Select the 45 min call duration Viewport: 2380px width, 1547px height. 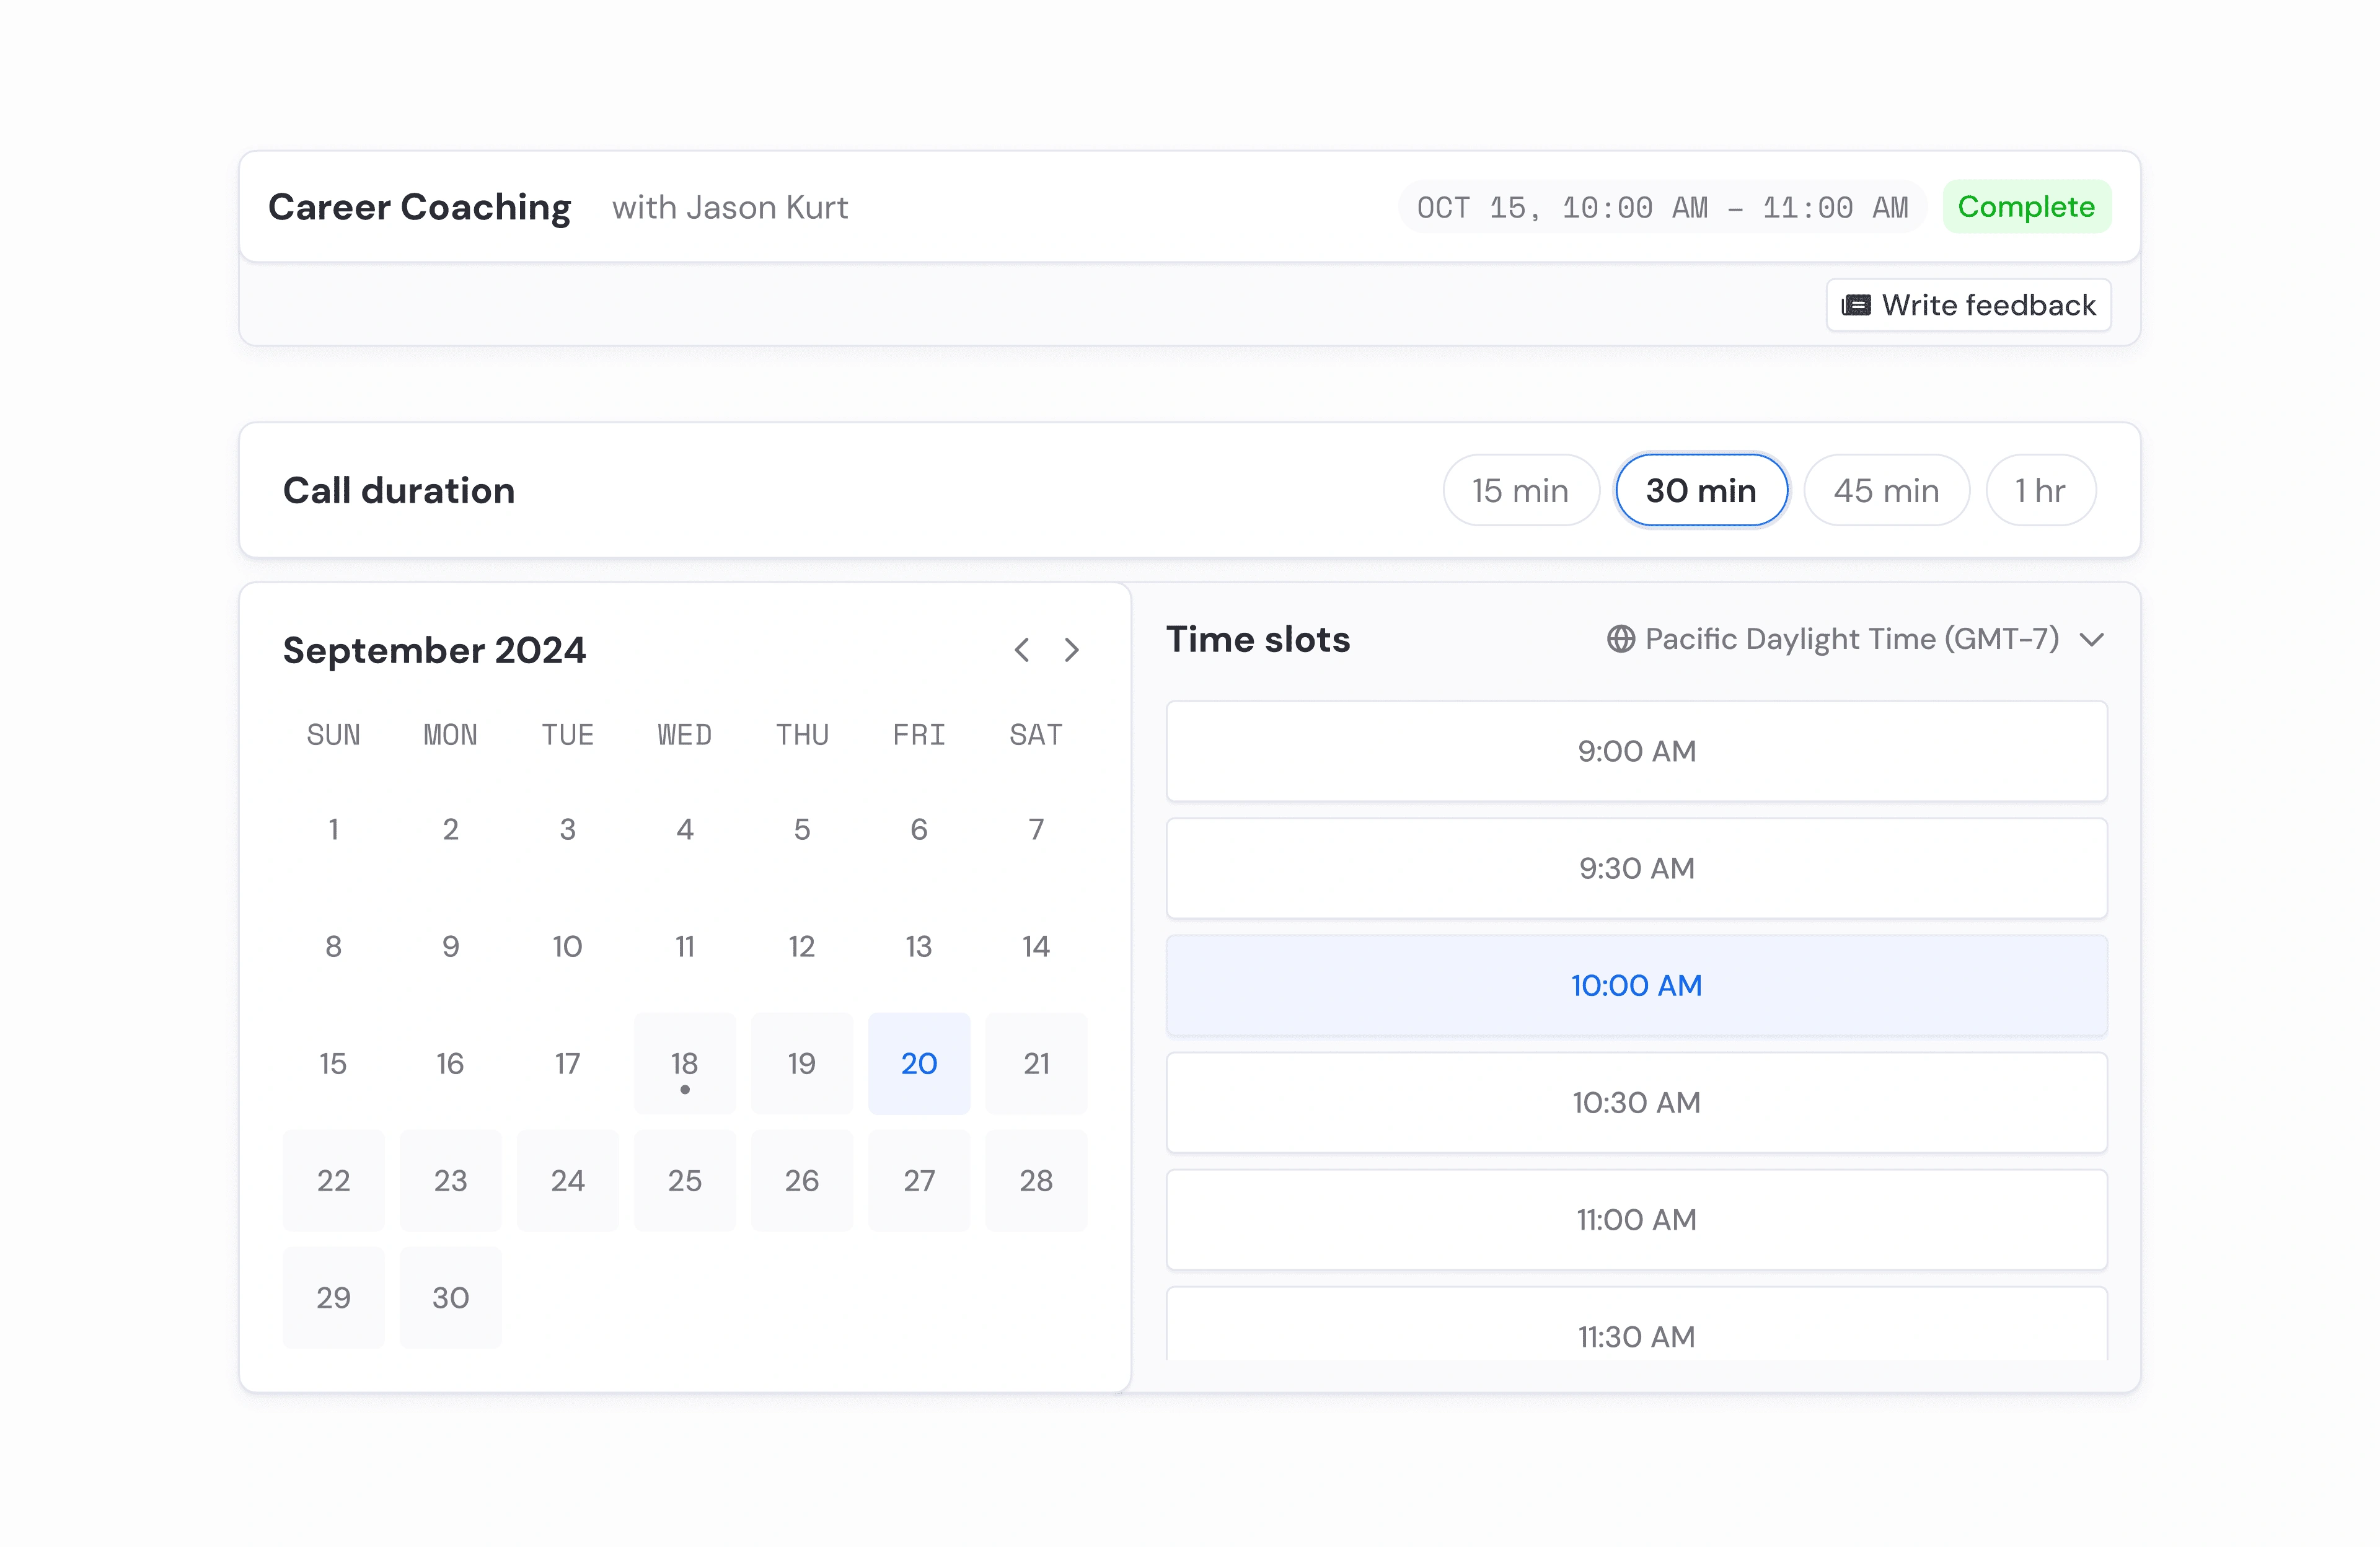(x=1886, y=490)
